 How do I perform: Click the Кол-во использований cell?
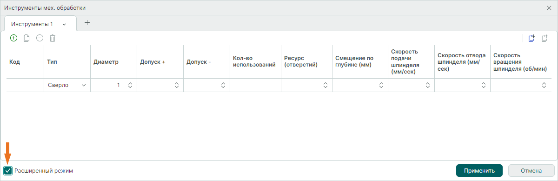pos(255,85)
